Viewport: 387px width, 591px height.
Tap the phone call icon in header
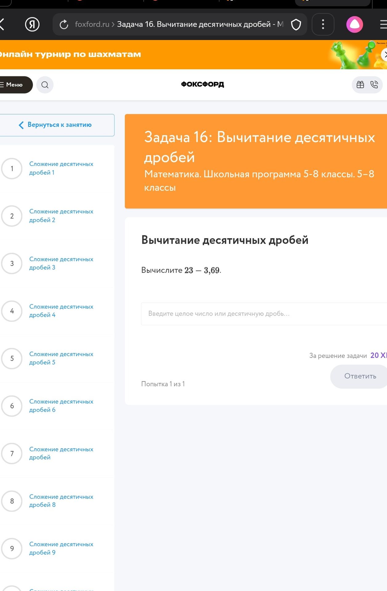(374, 85)
